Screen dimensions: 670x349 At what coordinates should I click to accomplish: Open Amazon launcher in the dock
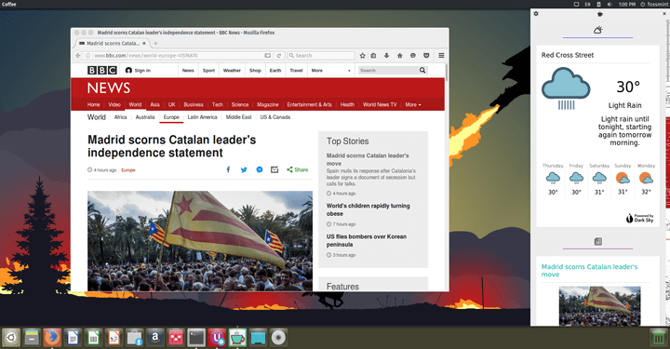point(155,338)
